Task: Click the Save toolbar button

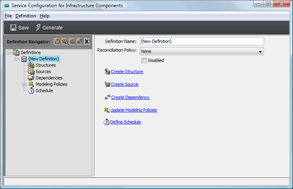Action: click(x=19, y=28)
